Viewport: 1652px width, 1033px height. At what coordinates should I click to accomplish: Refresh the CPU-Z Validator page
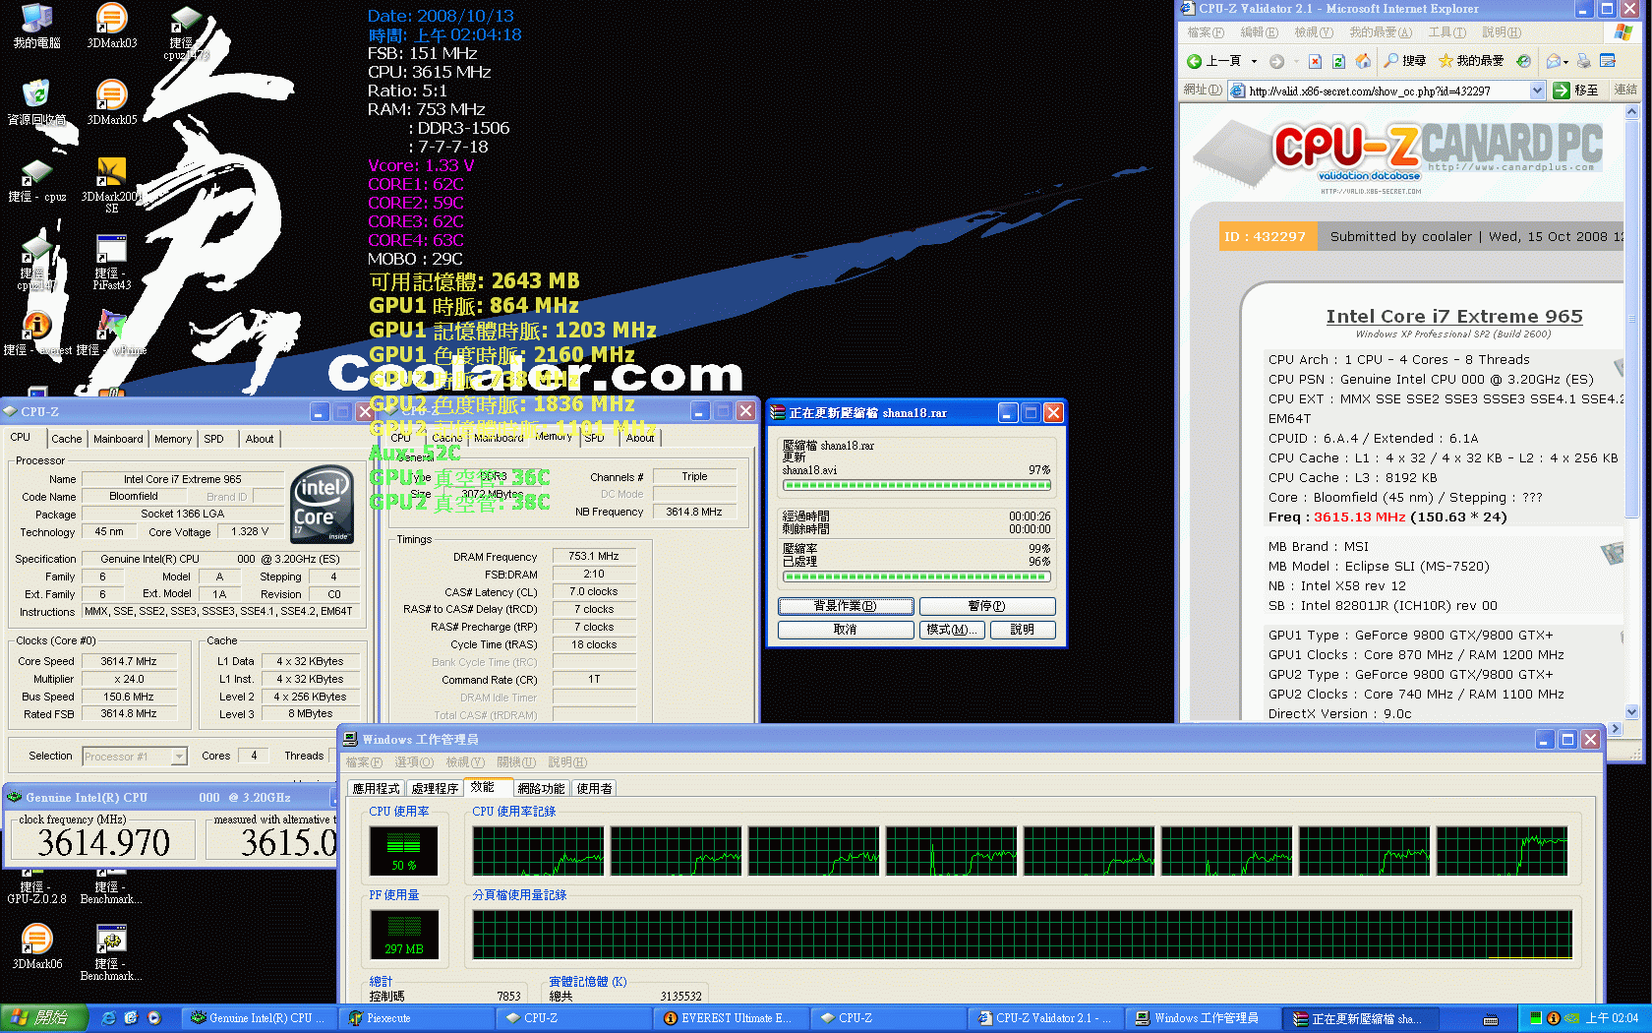[x=1338, y=61]
